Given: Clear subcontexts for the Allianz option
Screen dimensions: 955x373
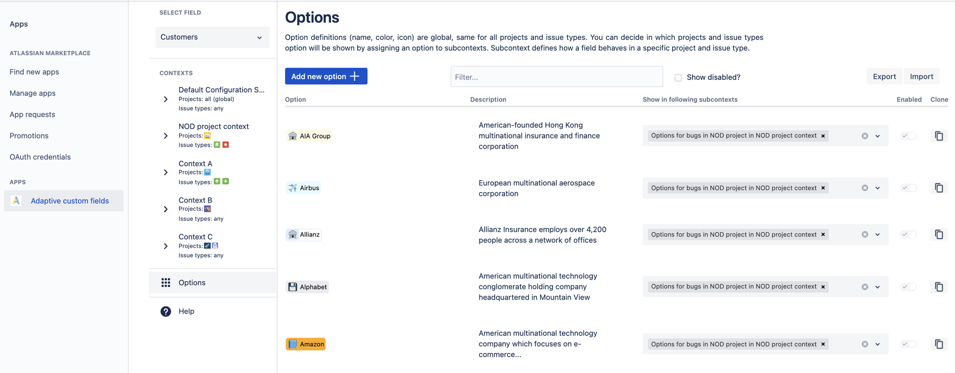Looking at the screenshot, I should pyautogui.click(x=865, y=235).
